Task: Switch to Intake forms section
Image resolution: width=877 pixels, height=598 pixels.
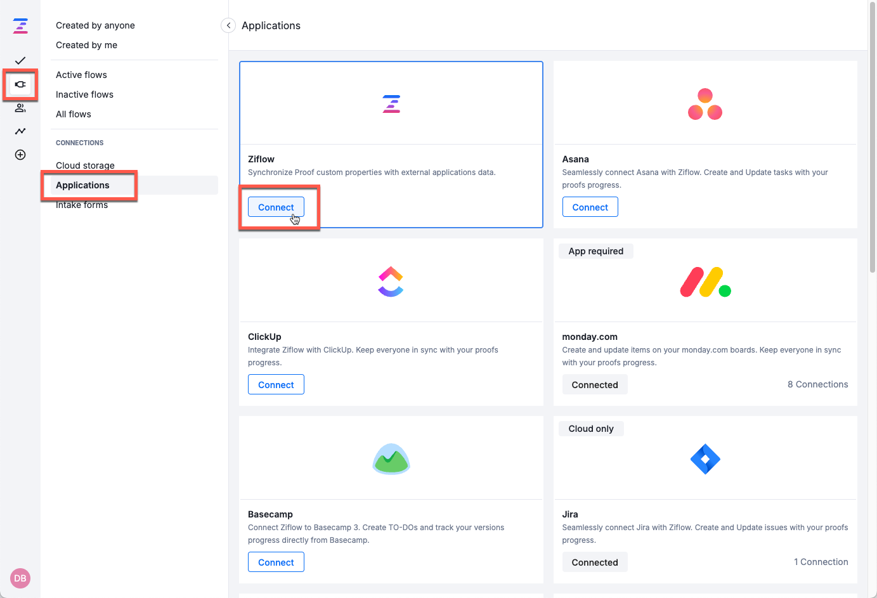Action: (x=82, y=204)
